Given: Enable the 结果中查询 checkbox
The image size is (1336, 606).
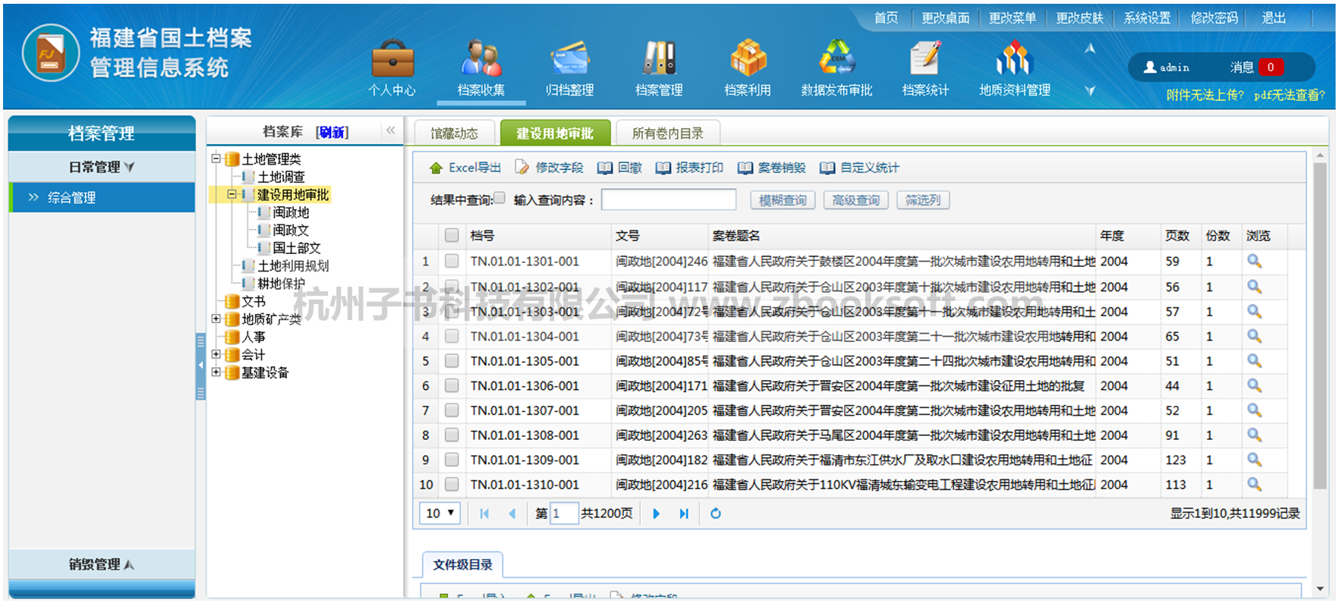Looking at the screenshot, I should point(499,198).
